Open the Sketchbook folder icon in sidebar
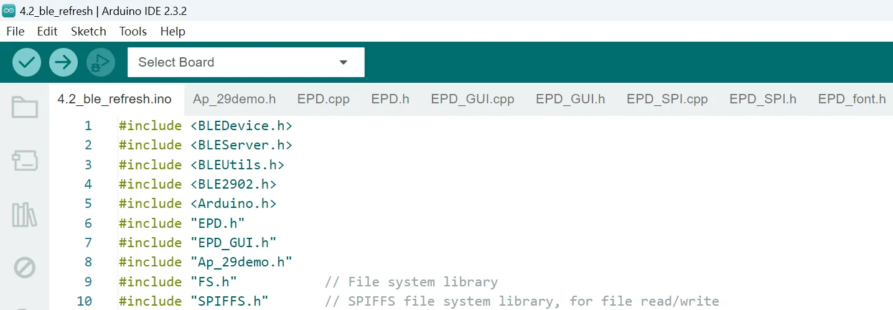 point(25,107)
